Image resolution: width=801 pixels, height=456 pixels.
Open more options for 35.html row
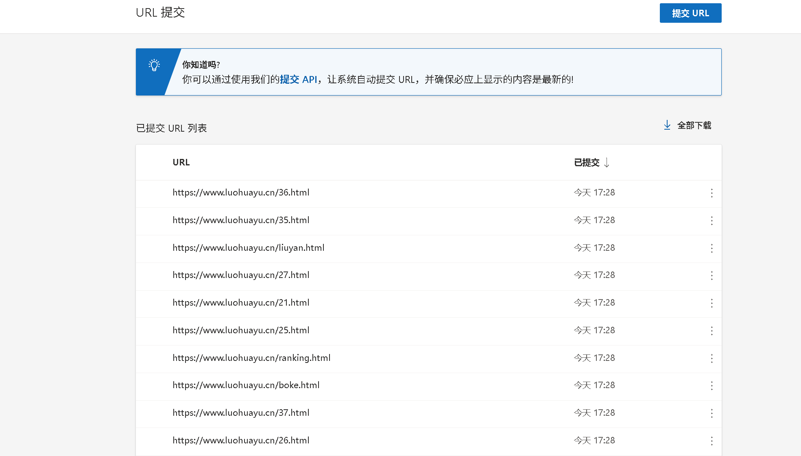[x=712, y=221]
